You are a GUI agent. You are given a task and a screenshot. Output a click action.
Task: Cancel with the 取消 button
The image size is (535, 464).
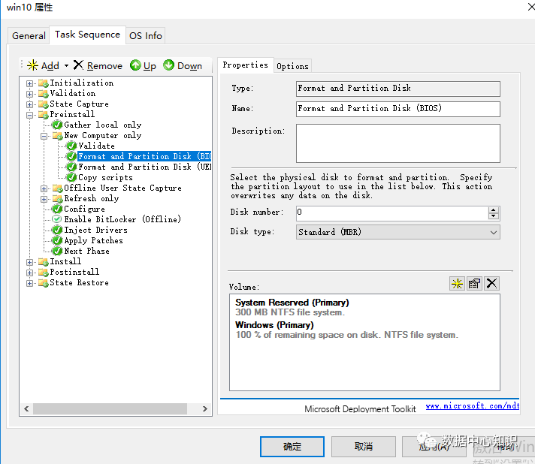(x=364, y=446)
